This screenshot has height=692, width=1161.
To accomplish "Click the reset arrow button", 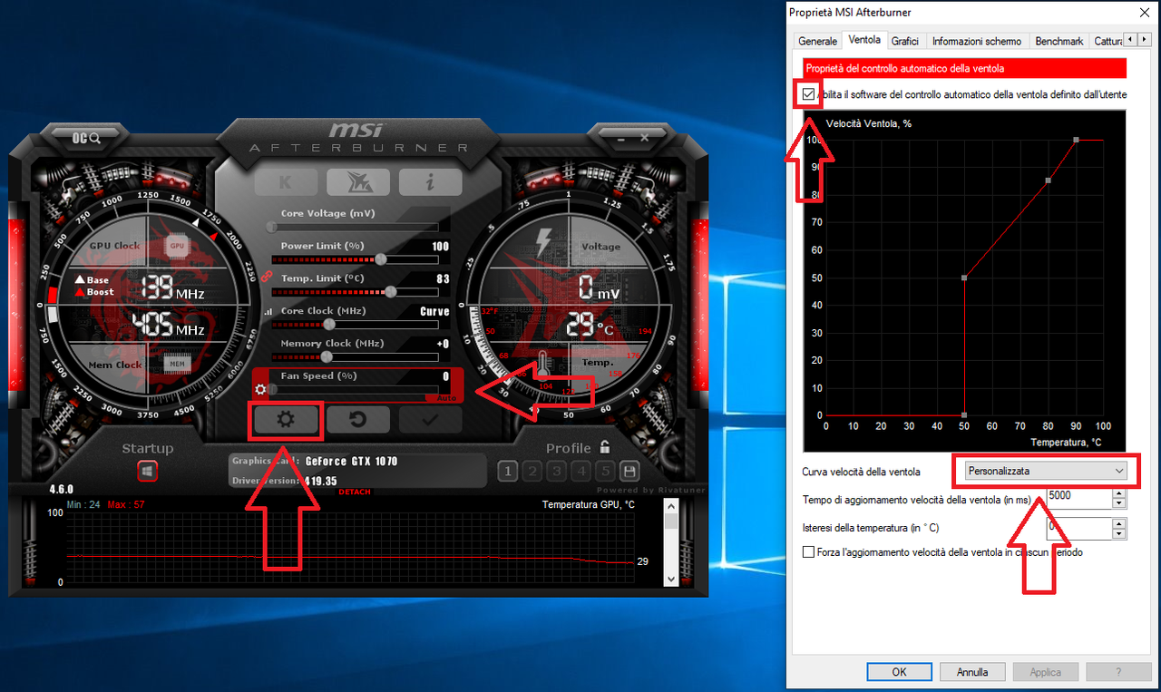I will [x=357, y=420].
